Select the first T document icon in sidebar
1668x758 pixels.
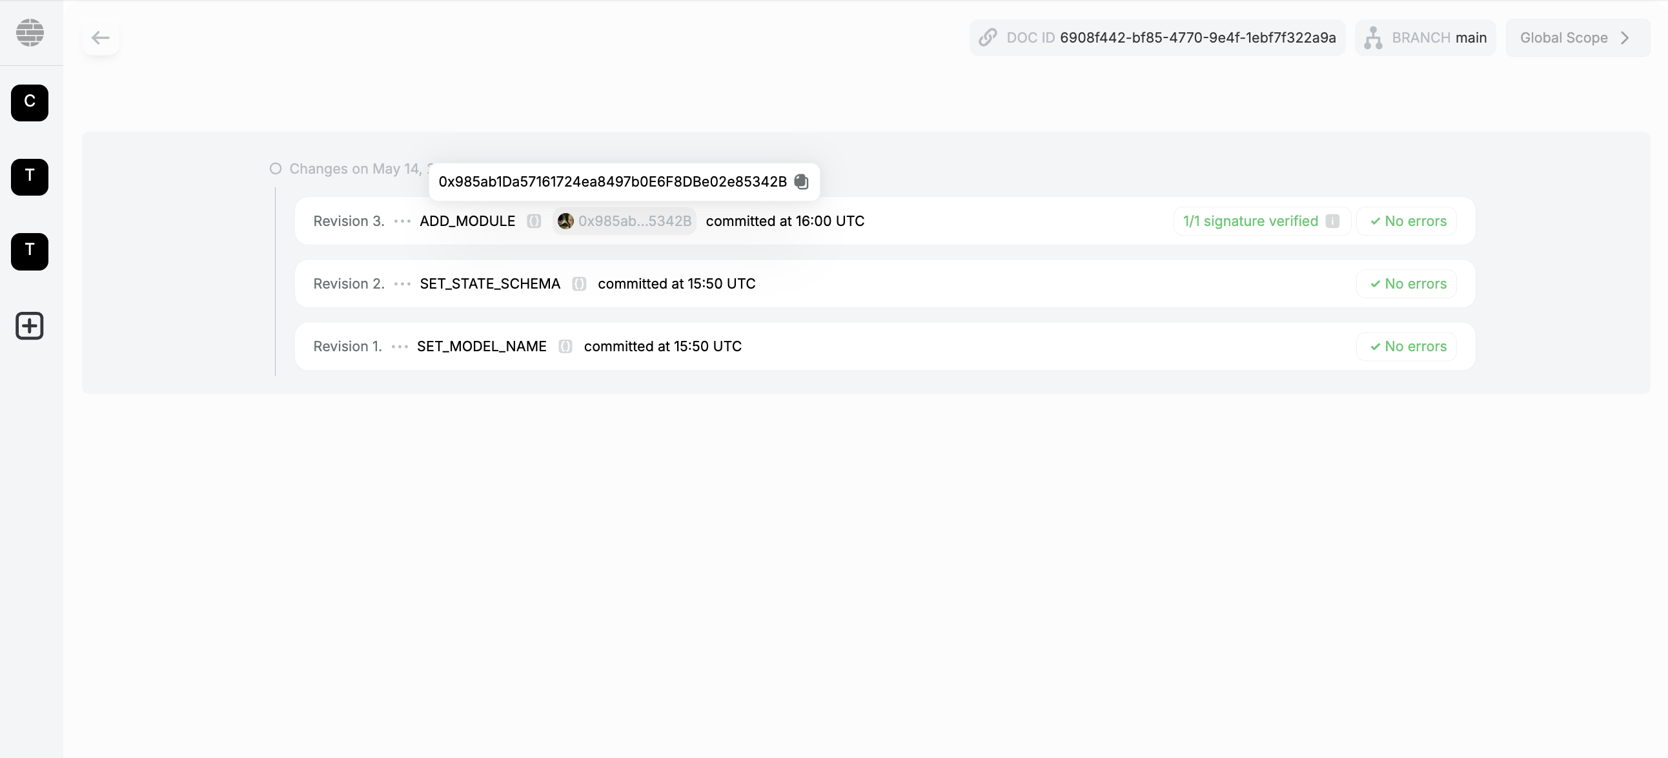(x=29, y=177)
